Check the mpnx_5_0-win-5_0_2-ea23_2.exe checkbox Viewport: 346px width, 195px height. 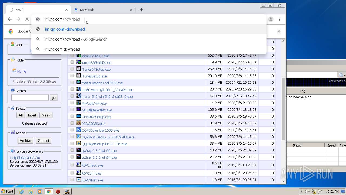[x=72, y=96]
